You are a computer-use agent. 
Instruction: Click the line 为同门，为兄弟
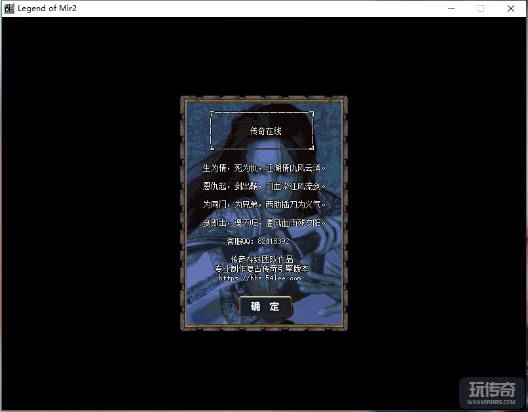265,204
